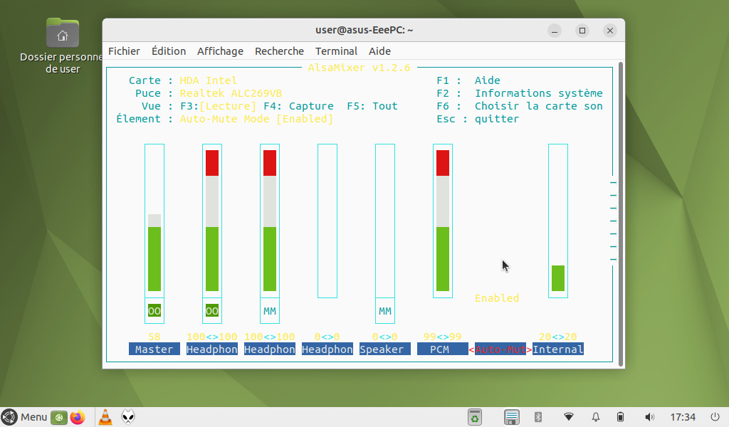This screenshot has height=427, width=729.
Task: Click the PCM level value 99<>99
Action: (x=443, y=337)
